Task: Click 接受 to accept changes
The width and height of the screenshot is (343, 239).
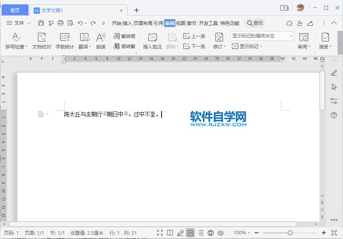Action: click(325, 39)
